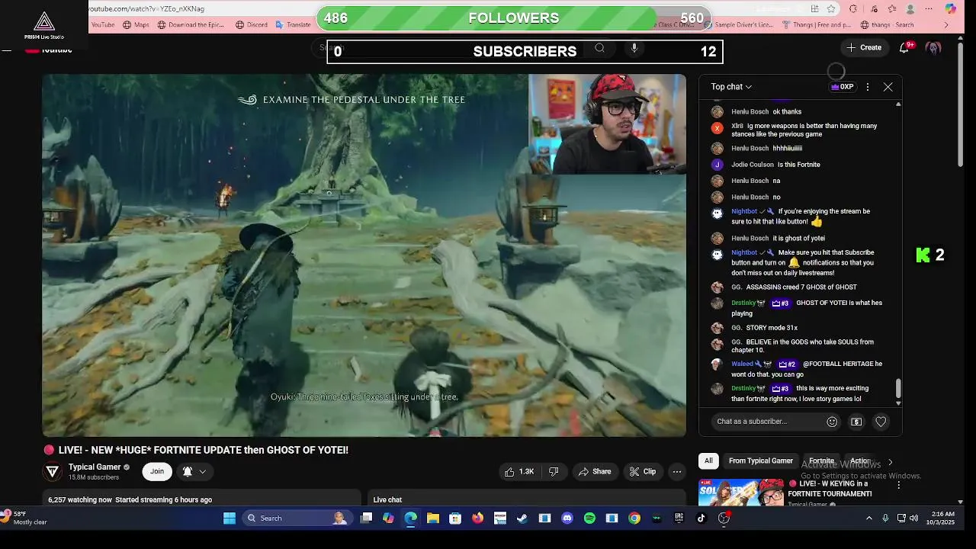Open Firefox from the taskbar

pyautogui.click(x=477, y=518)
